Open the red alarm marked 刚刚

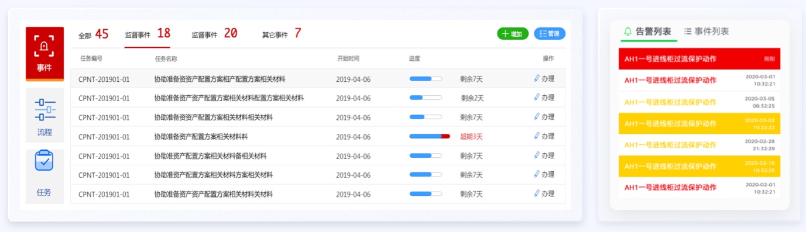699,59
